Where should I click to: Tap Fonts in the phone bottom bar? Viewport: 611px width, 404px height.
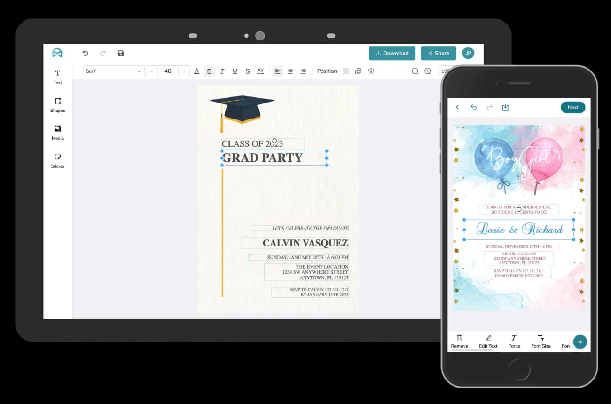(514, 341)
